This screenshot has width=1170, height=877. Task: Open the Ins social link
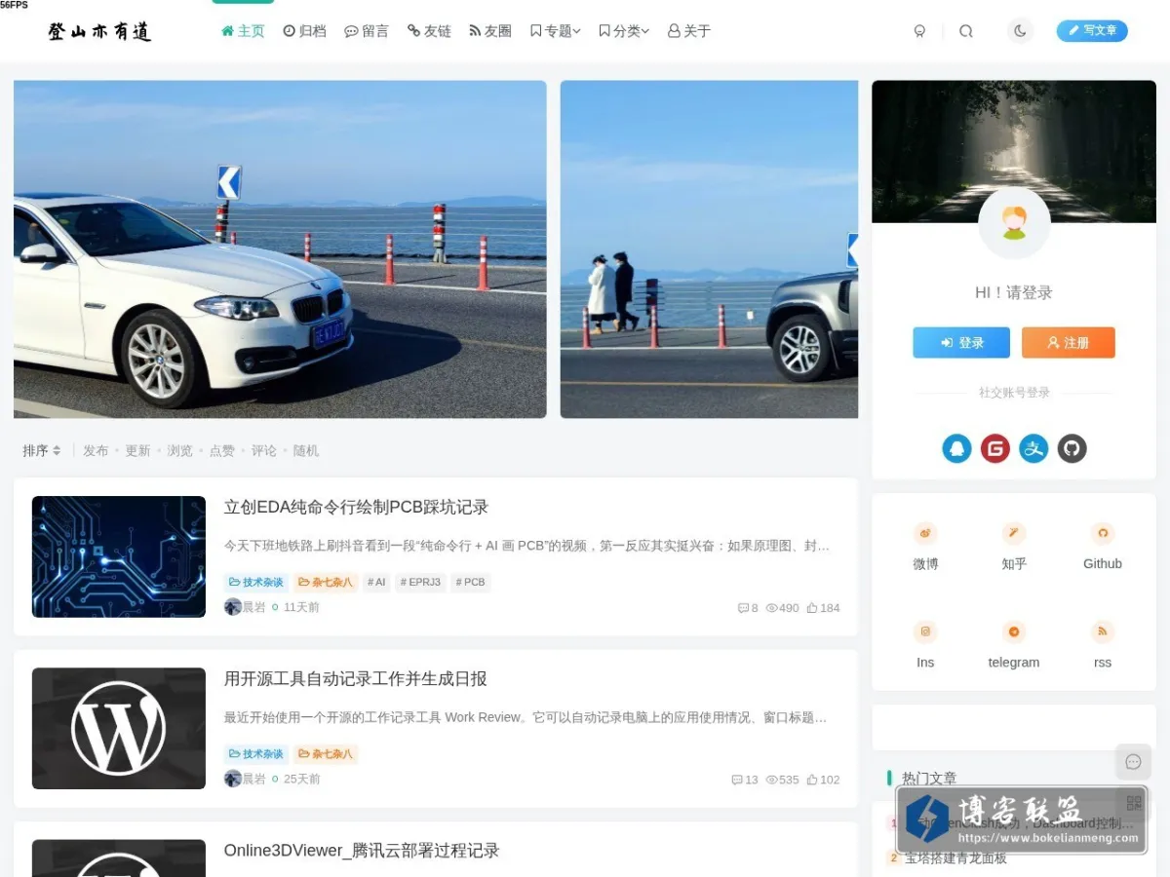[x=925, y=645]
